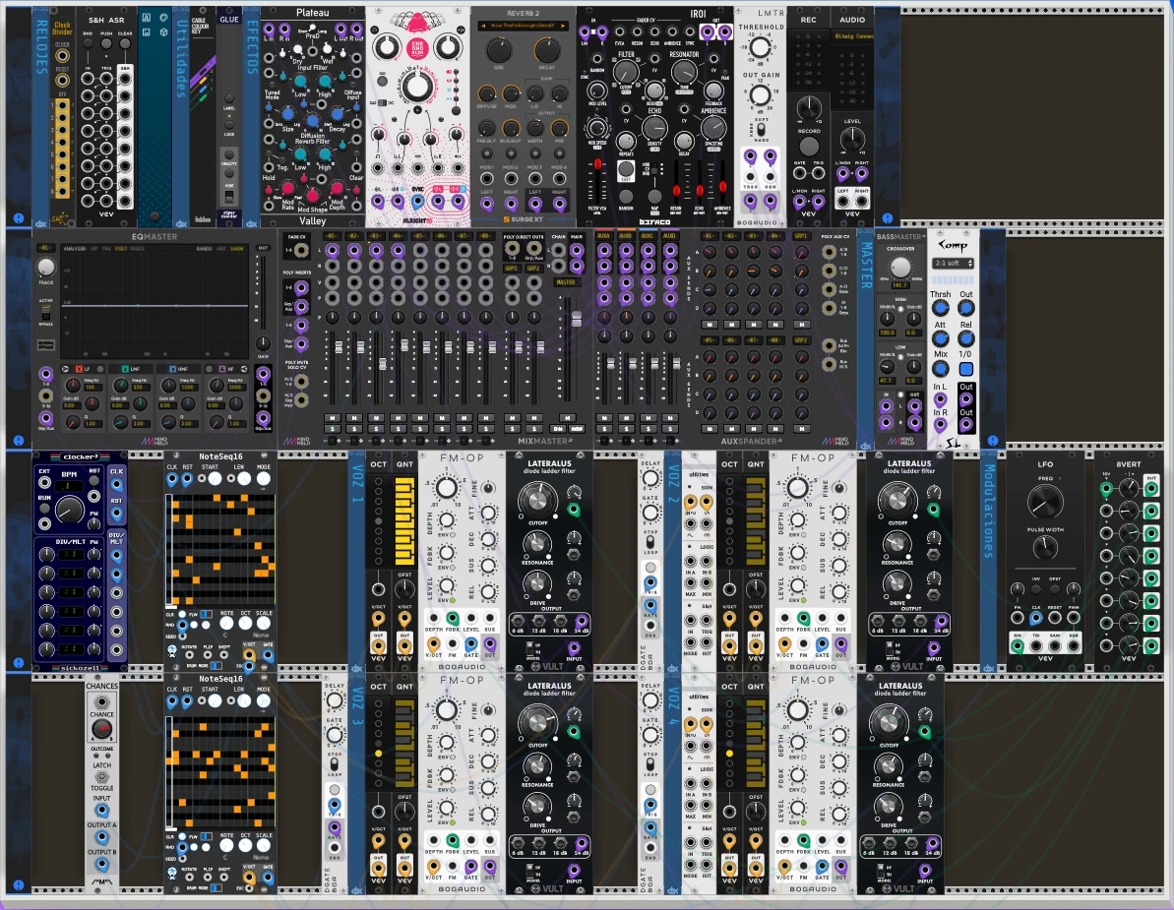This screenshot has height=910, width=1174.
Task: Click the pink CHRONOBLOB logo button
Action: click(x=416, y=48)
